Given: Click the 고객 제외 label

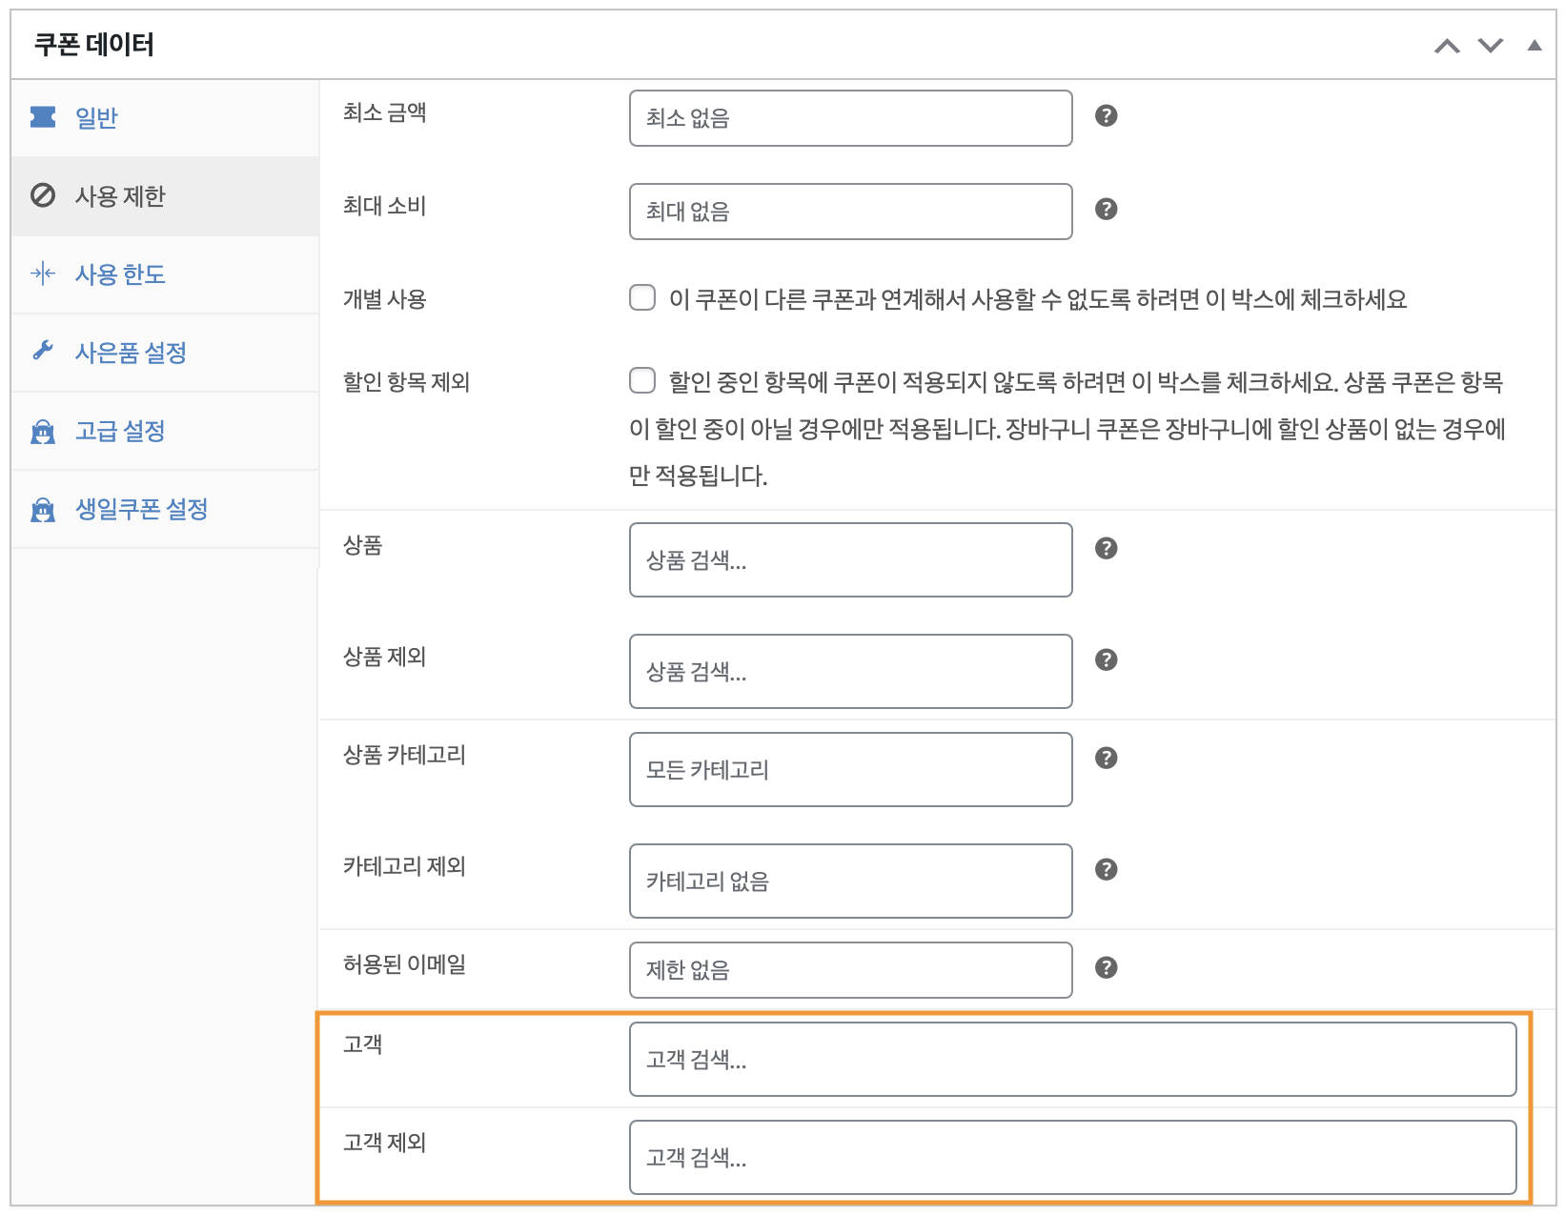Looking at the screenshot, I should (x=384, y=1142).
